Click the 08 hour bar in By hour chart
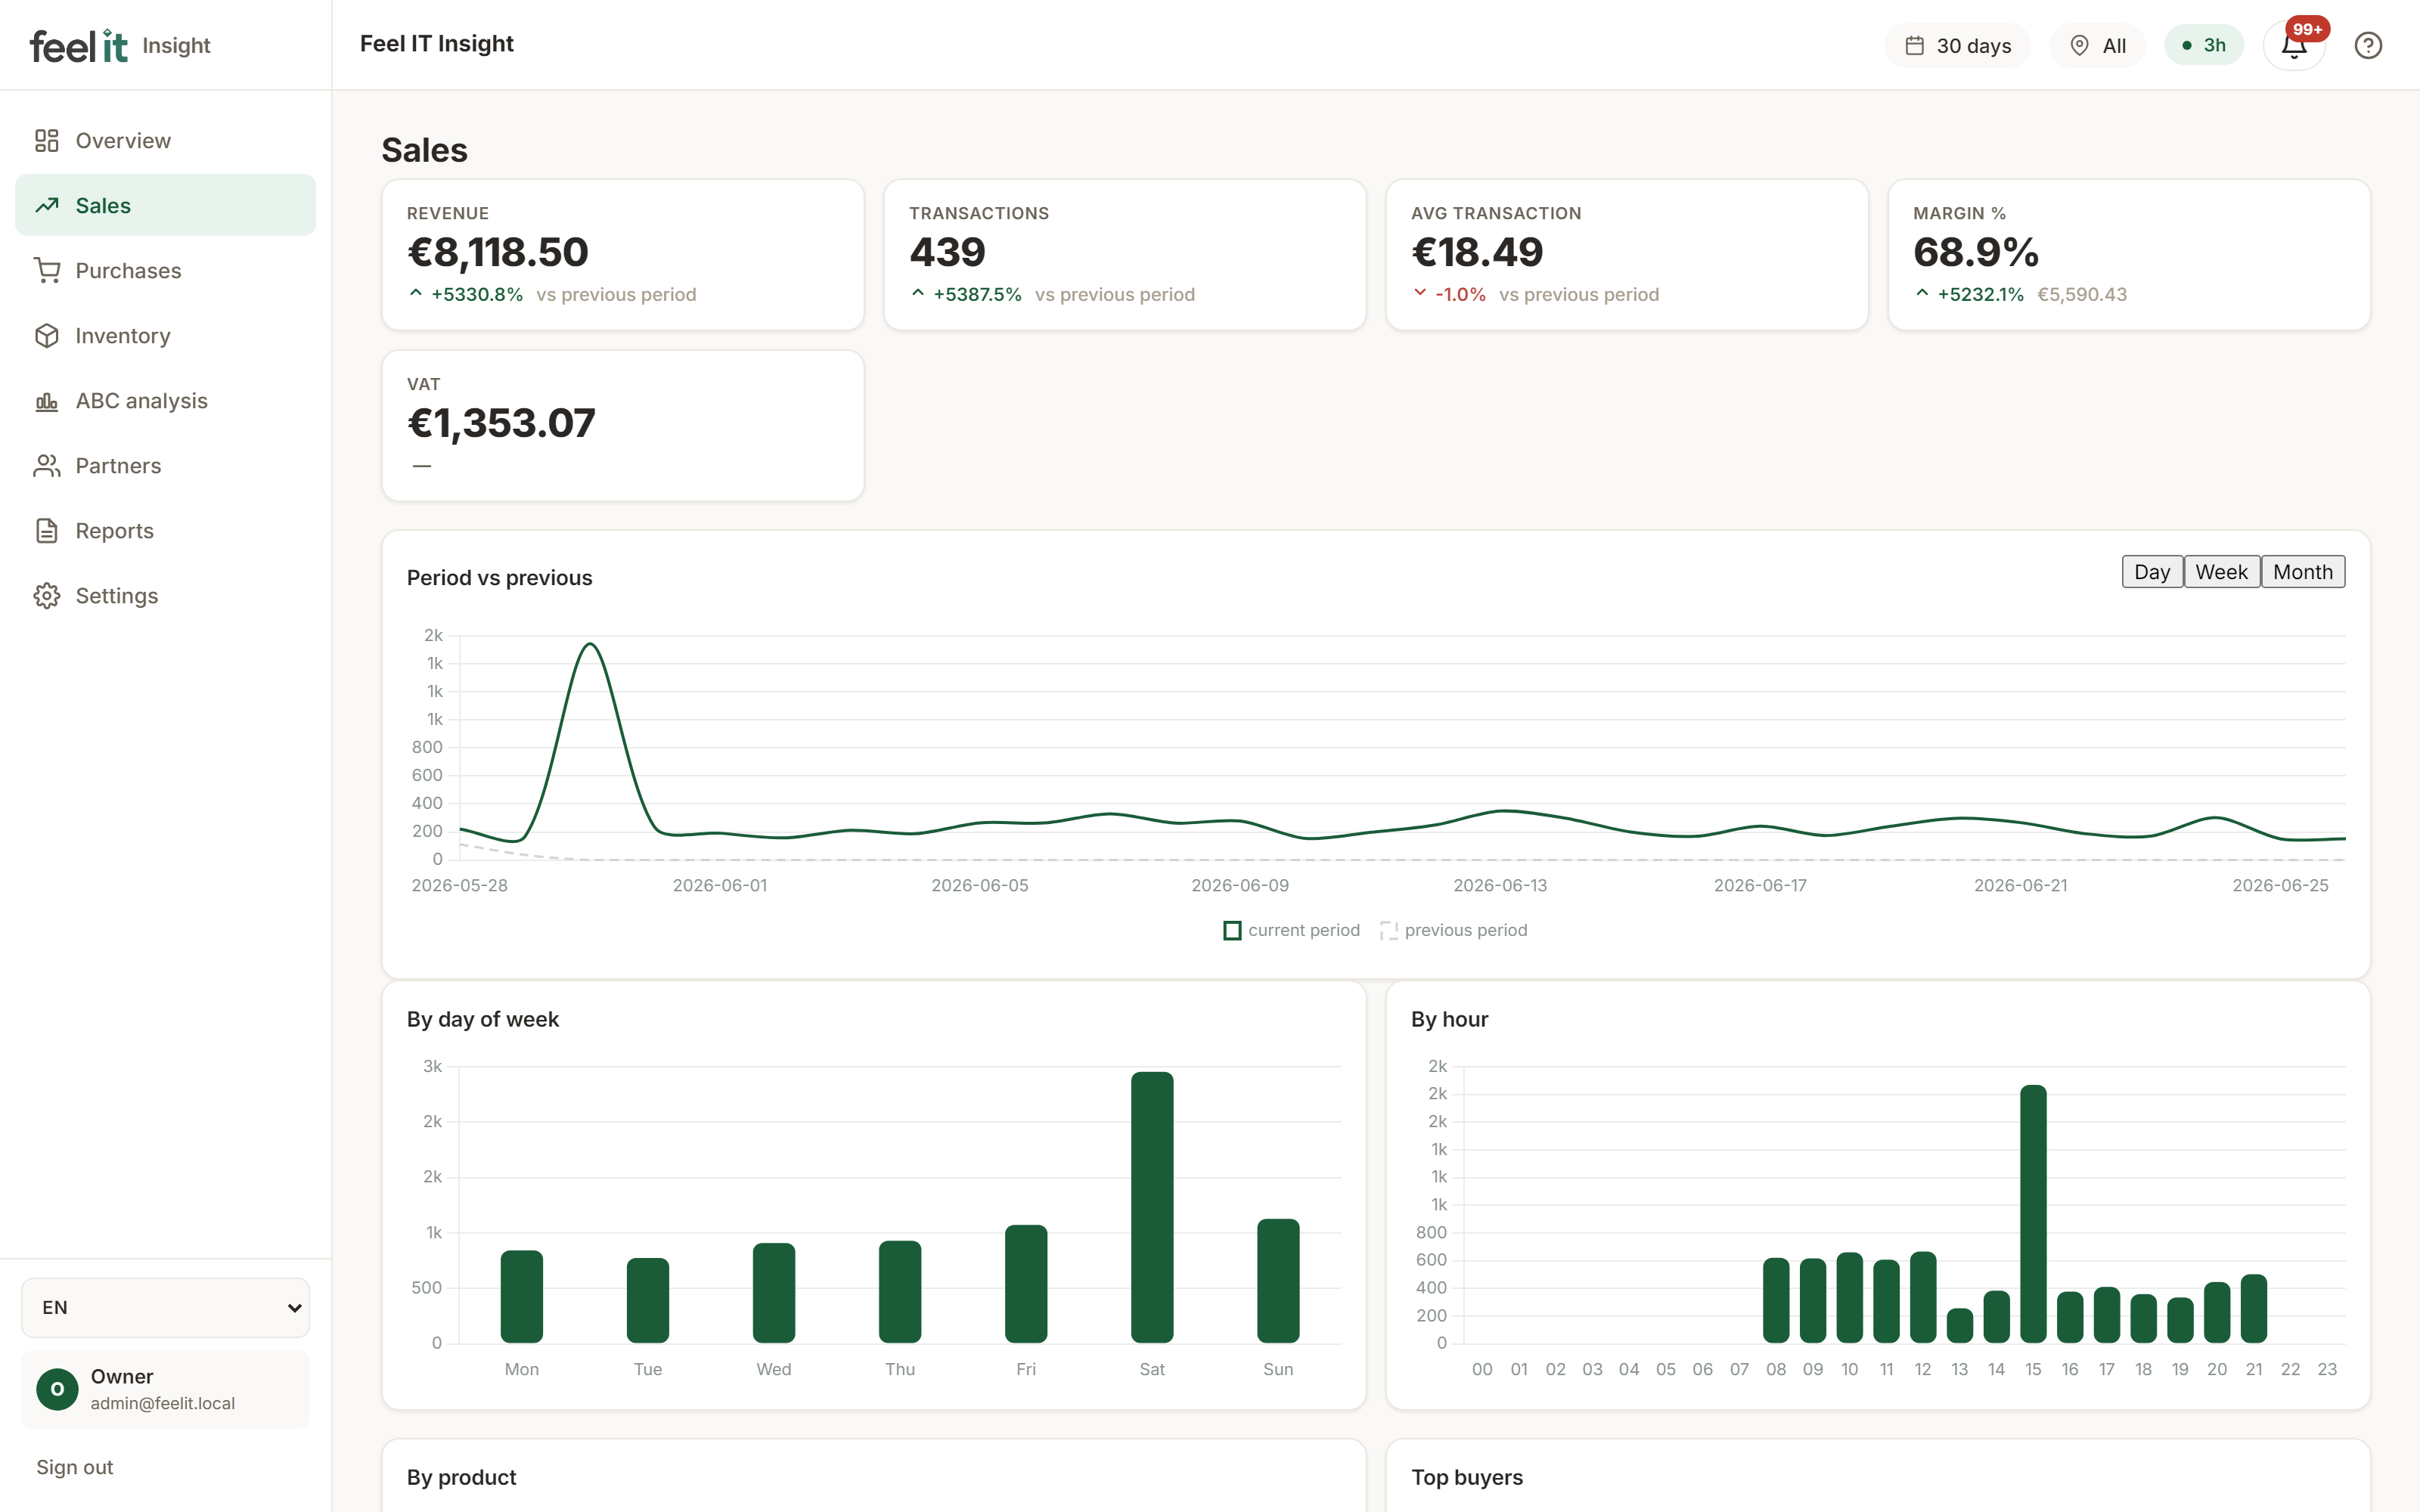2420x1512 pixels. coord(1776,1300)
